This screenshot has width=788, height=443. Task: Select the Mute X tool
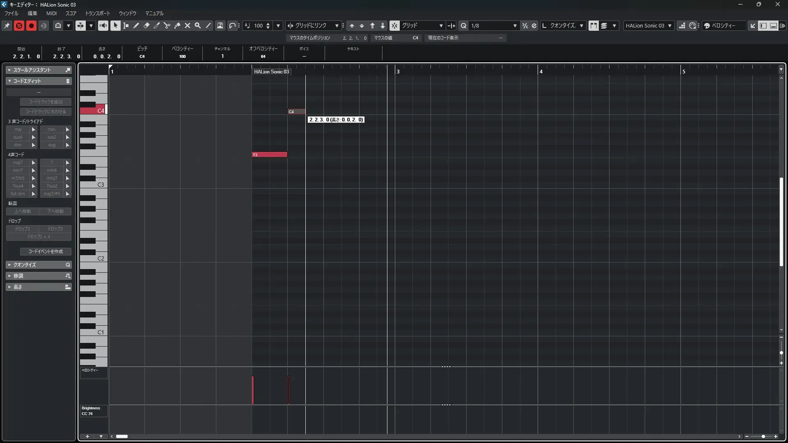pos(188,25)
